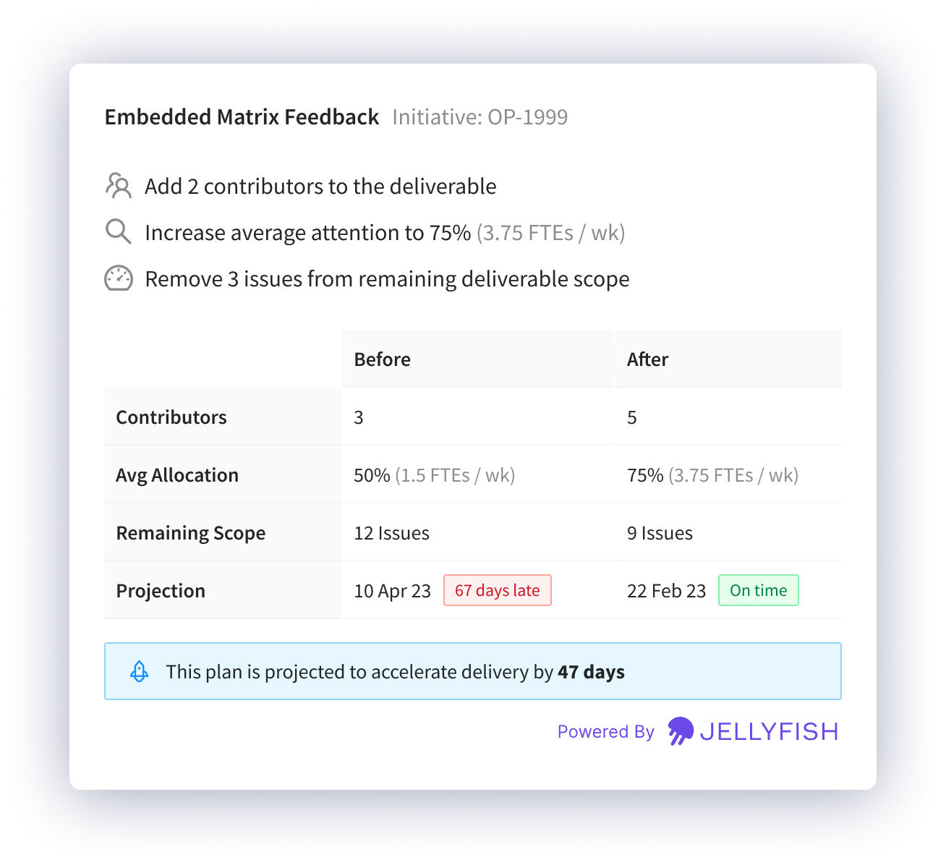Click the accelerate delivery by 47 days banner

pyautogui.click(x=473, y=671)
